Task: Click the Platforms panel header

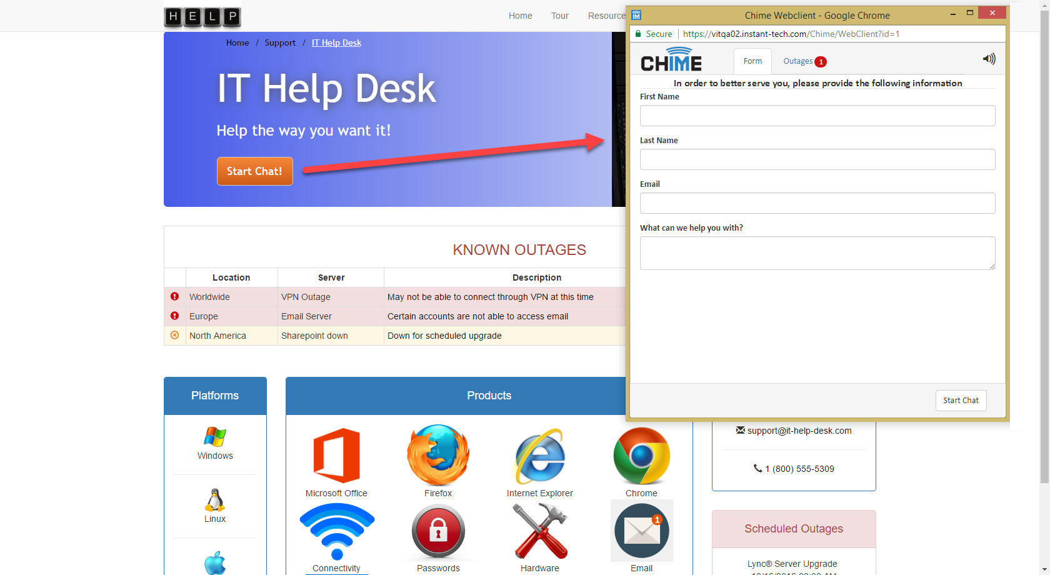Action: tap(215, 396)
